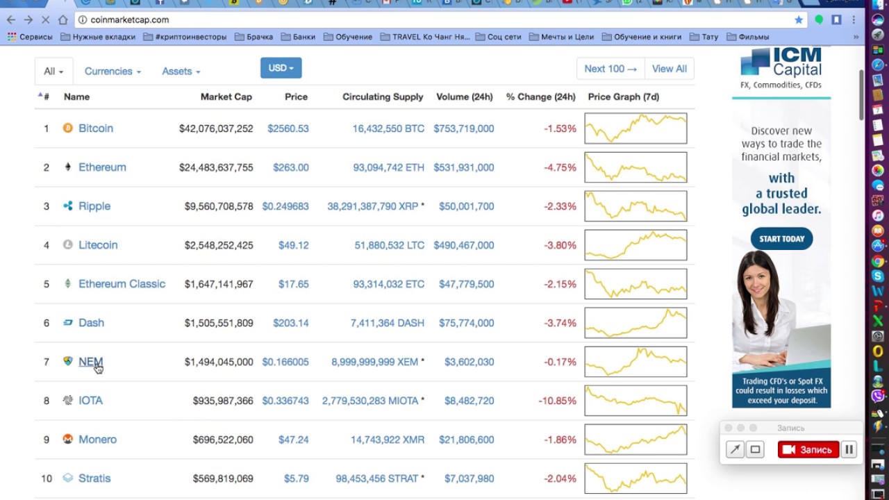This screenshot has height=500, width=889.
Task: Click the View All button
Action: pos(670,69)
